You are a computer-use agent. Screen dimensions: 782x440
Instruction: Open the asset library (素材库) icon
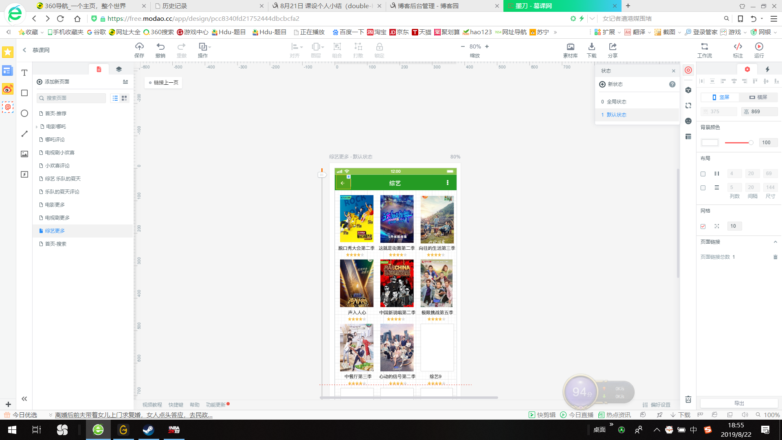coord(570,46)
